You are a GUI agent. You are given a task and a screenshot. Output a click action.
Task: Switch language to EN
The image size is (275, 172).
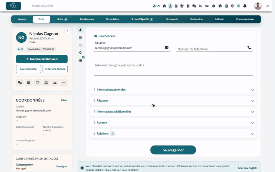pyautogui.click(x=156, y=6)
